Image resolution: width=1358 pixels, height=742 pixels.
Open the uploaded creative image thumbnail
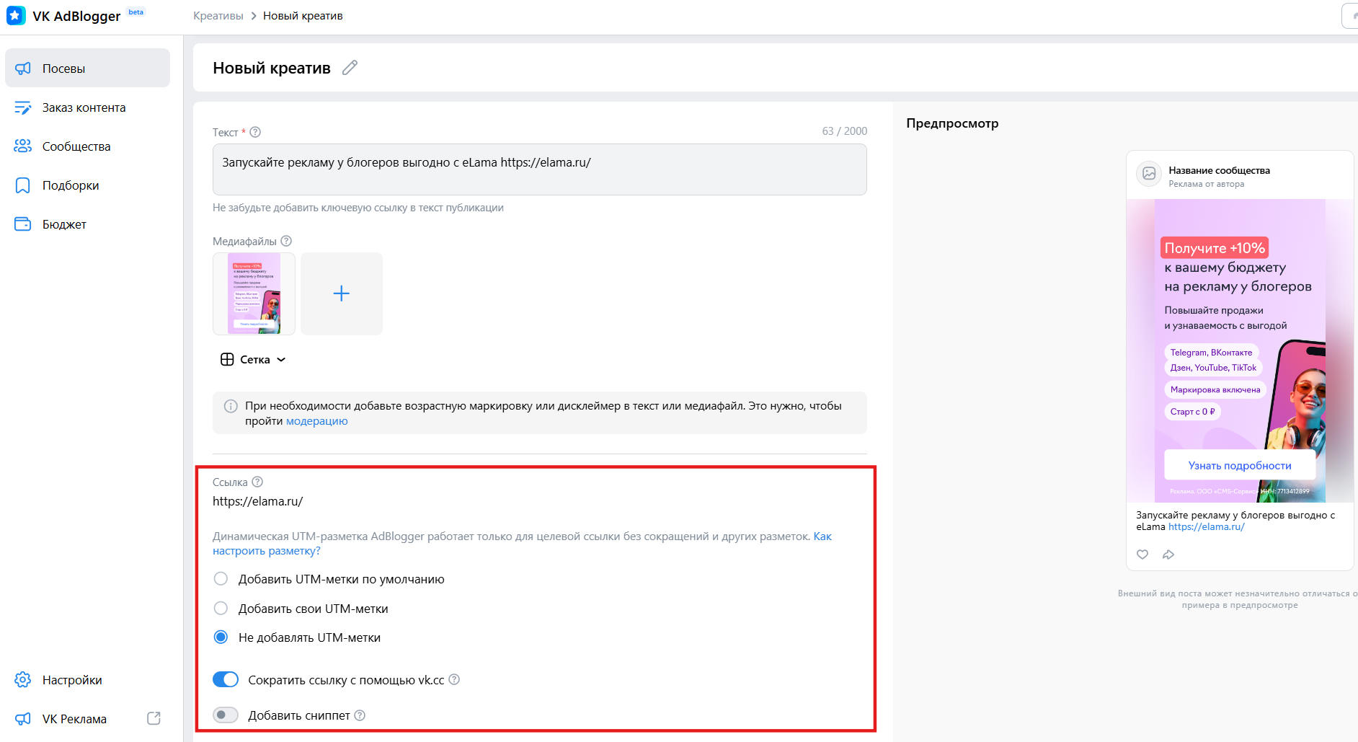pyautogui.click(x=254, y=293)
